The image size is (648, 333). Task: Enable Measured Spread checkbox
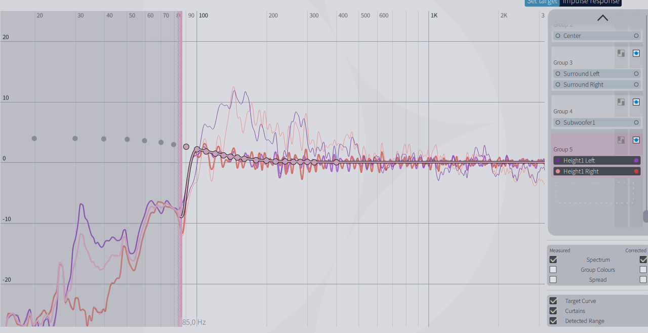(553, 279)
